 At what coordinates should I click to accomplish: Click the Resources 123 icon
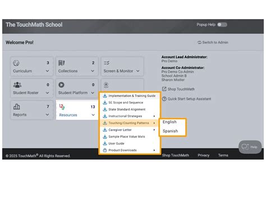point(62,107)
